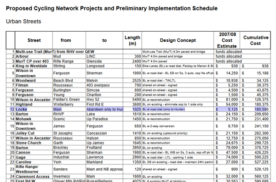Select the Cumulative Cost column header
Viewport: 276px width, 182px height.
[x=255, y=40]
